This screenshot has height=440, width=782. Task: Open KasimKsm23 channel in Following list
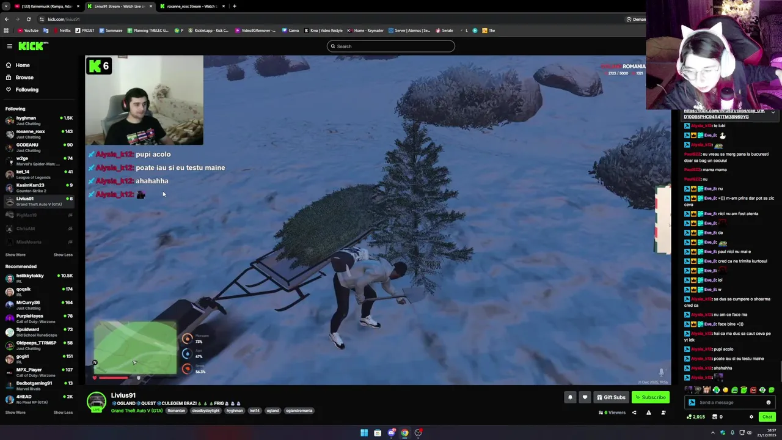(38, 188)
